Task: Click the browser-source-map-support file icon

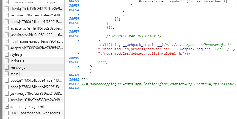Action: click(7, 2)
